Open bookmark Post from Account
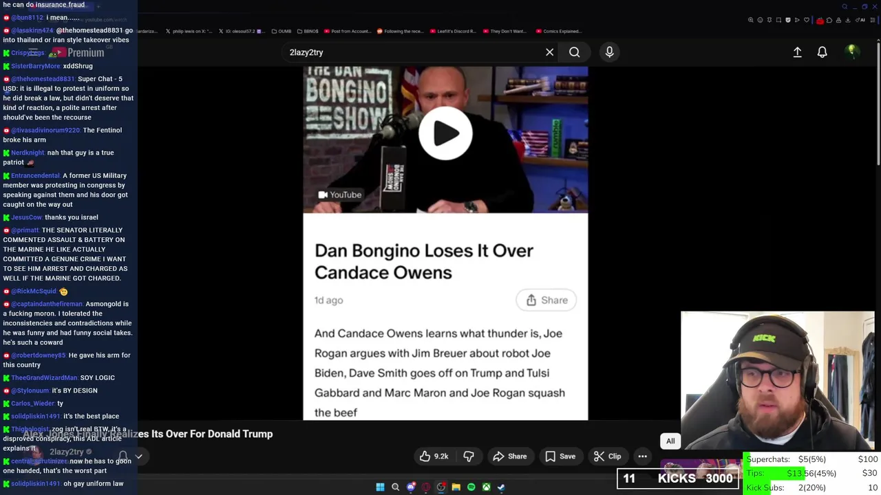The width and height of the screenshot is (881, 495). pos(348,31)
